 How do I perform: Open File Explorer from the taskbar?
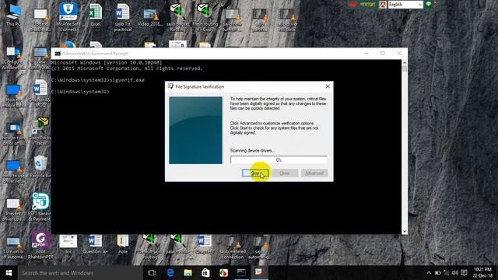[x=188, y=273]
